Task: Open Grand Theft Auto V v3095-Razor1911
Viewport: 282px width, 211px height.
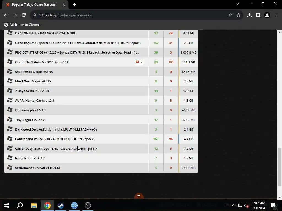Action: click(42, 62)
